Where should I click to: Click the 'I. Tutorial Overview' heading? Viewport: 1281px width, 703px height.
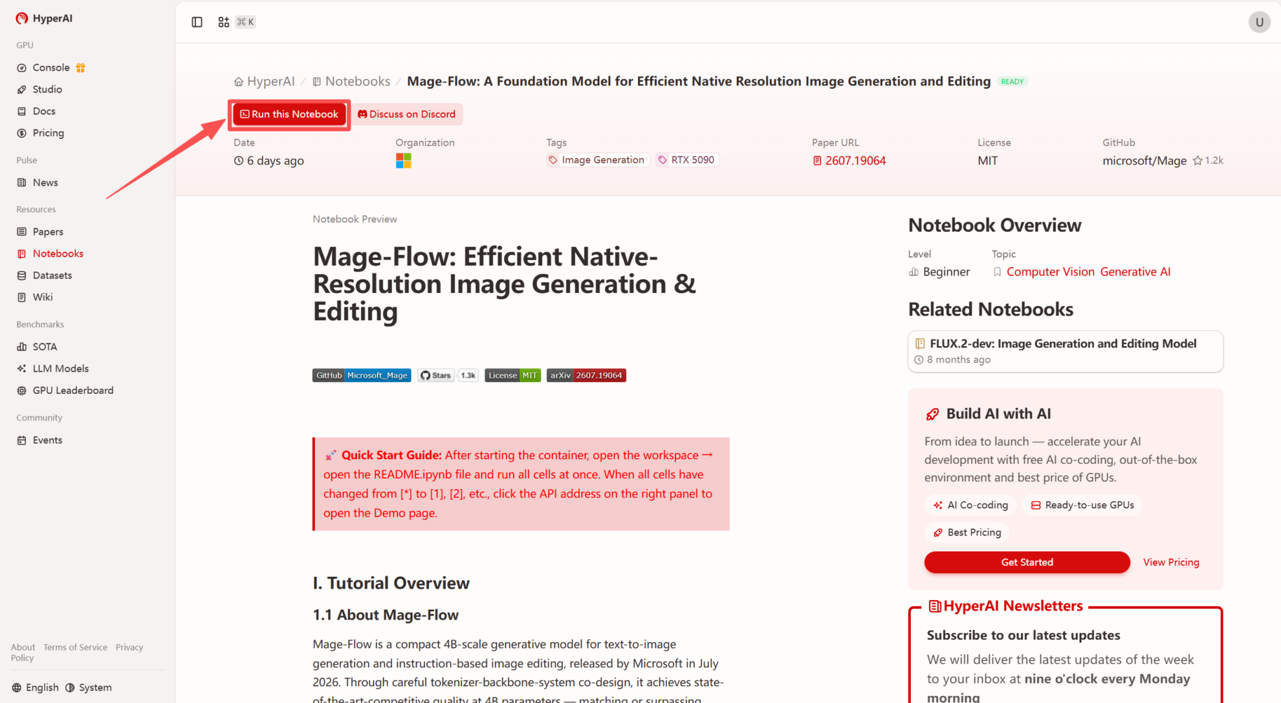[x=391, y=583]
